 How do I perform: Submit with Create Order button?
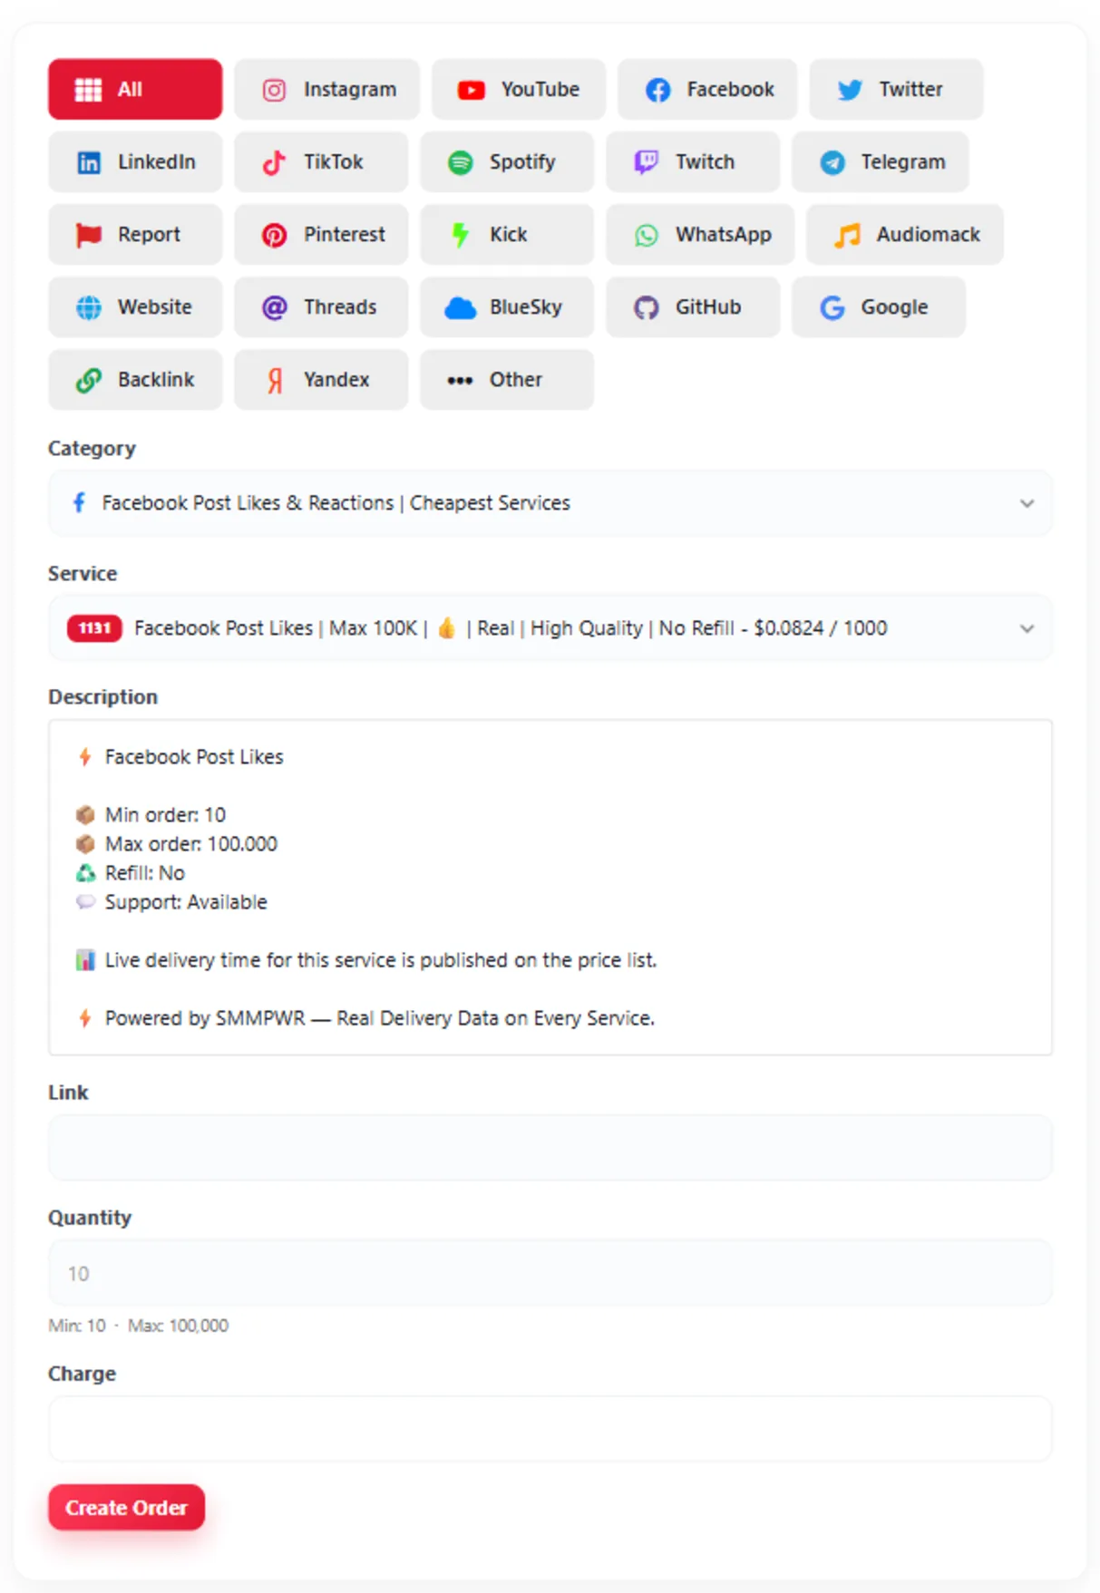126,1507
